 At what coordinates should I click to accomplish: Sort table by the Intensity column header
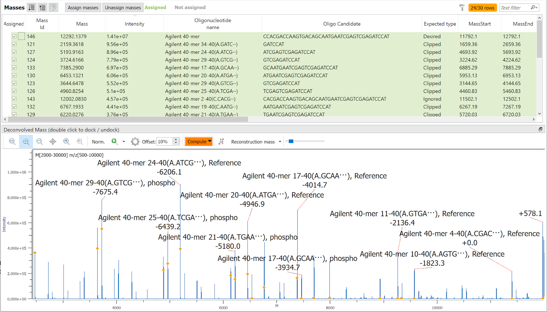point(134,24)
